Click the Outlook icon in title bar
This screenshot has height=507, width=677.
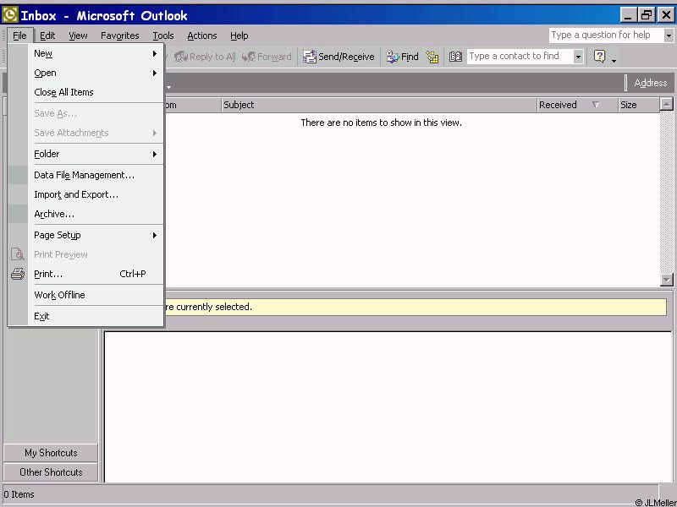point(10,15)
